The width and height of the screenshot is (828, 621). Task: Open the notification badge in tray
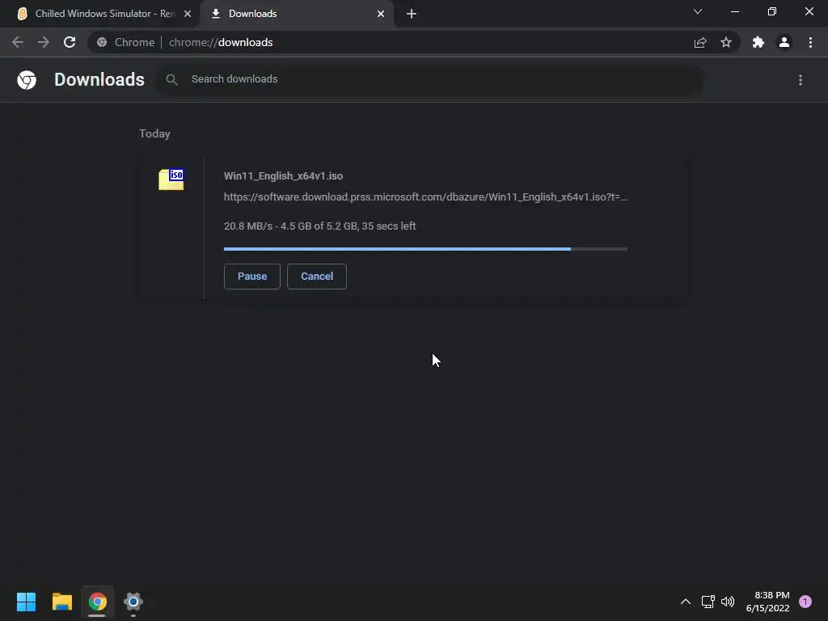coord(805,602)
